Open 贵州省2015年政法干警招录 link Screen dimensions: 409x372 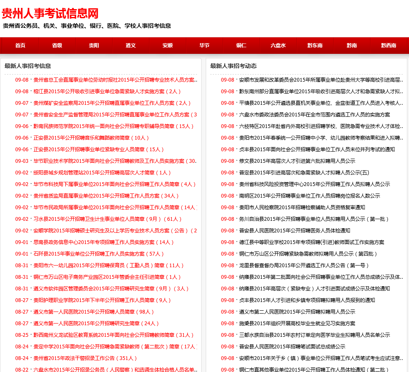click(x=85, y=358)
